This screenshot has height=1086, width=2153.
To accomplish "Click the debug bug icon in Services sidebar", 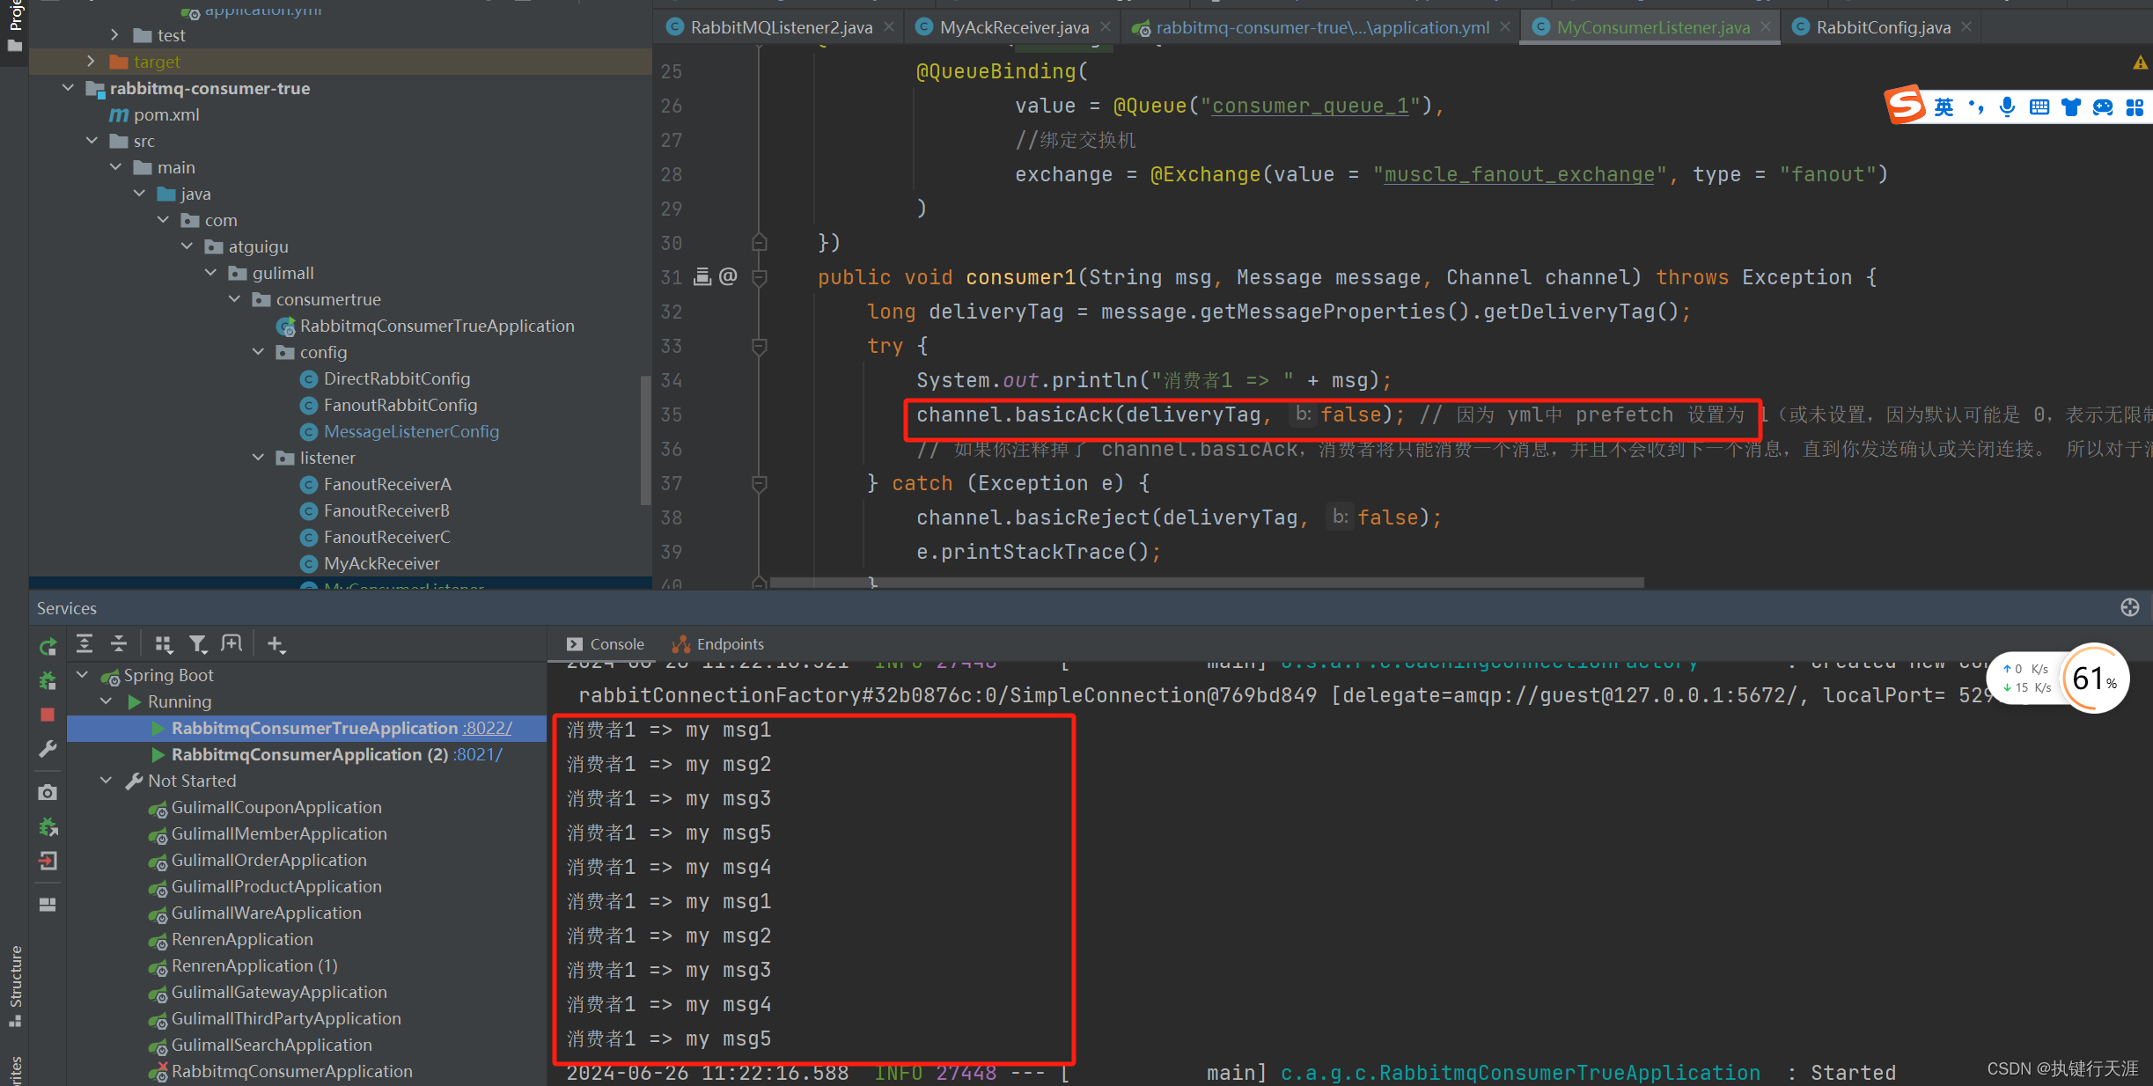I will [48, 681].
